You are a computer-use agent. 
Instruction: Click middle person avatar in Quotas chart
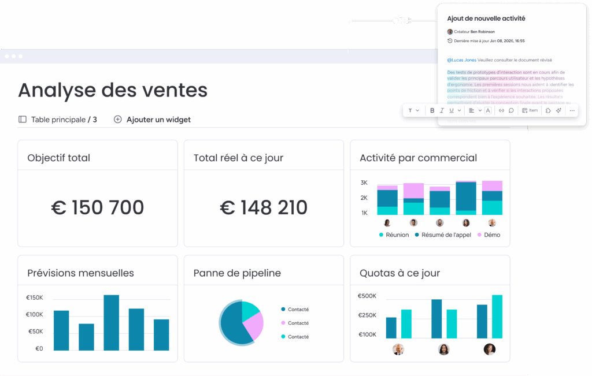click(x=443, y=349)
